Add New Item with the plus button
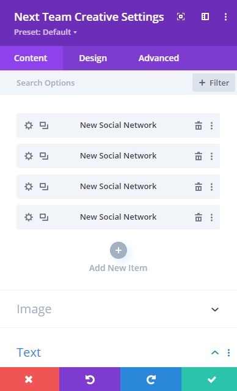This screenshot has width=237, height=391. pyautogui.click(x=119, y=250)
